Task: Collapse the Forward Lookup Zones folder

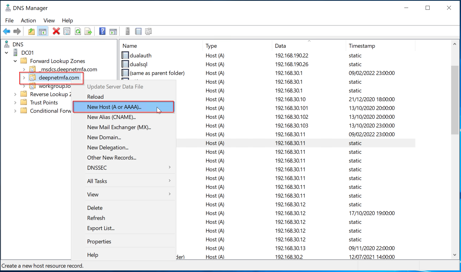Action: click(x=15, y=61)
